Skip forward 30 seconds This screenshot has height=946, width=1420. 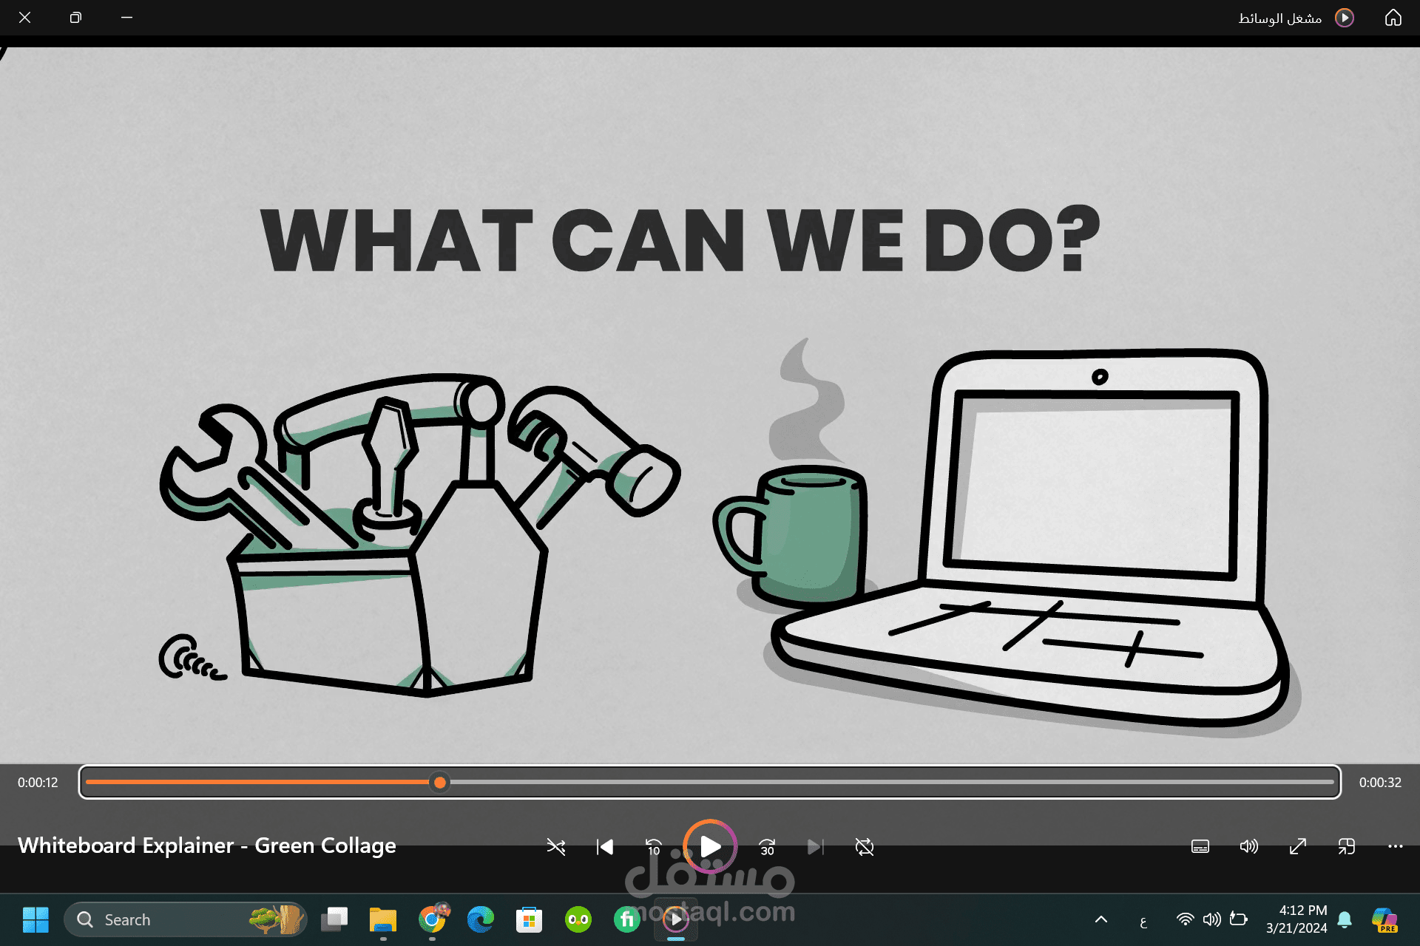click(767, 846)
